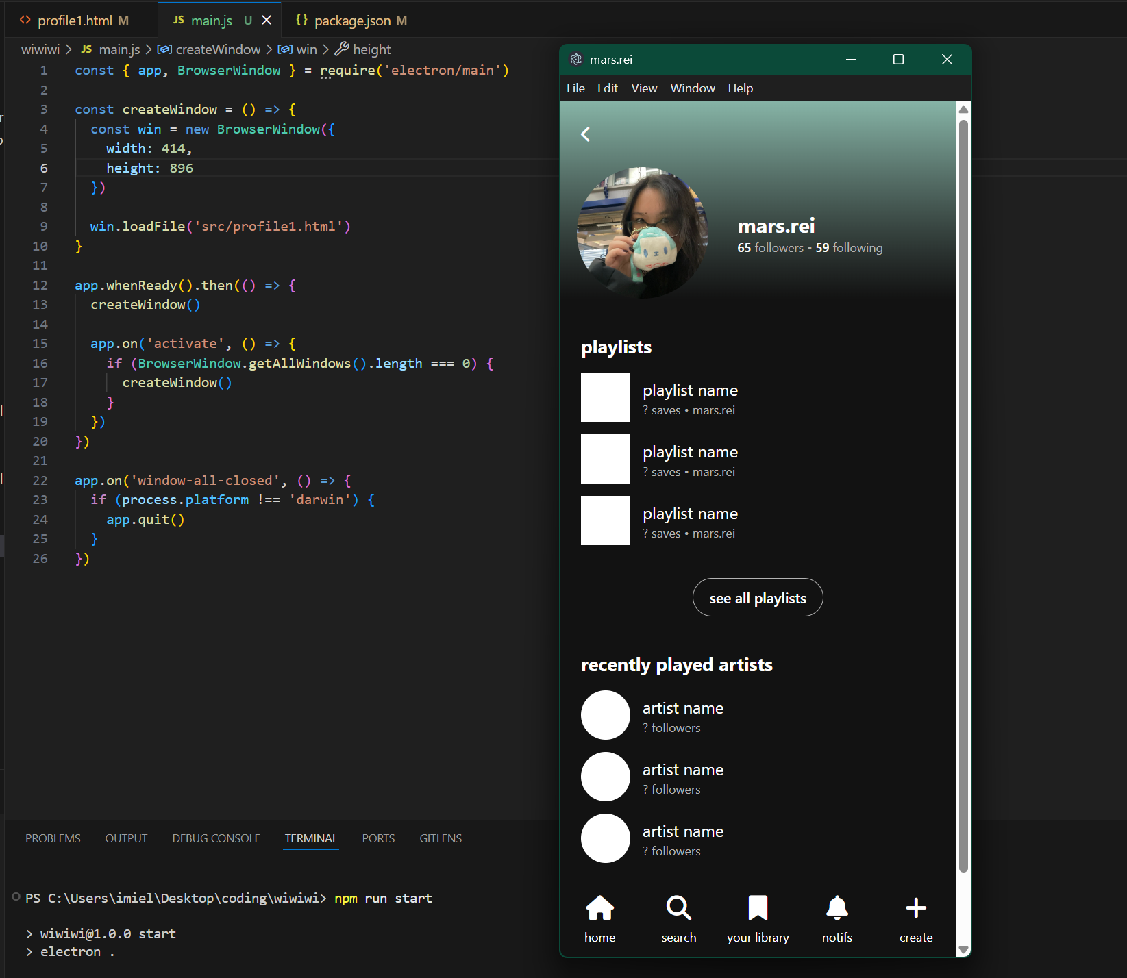Switch to the package.json tab
1127x978 pixels.
[x=351, y=21]
